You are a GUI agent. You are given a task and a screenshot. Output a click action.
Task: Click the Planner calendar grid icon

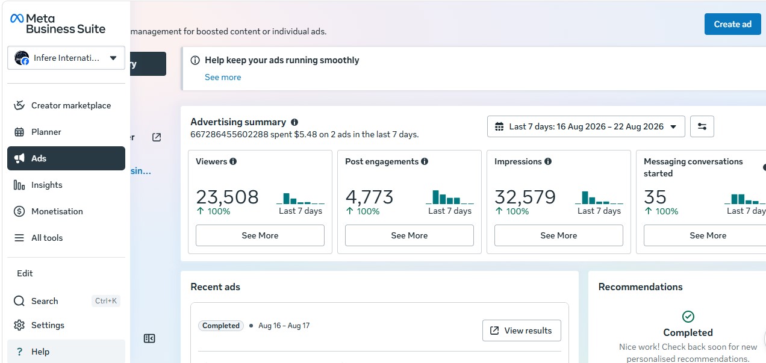coord(19,132)
